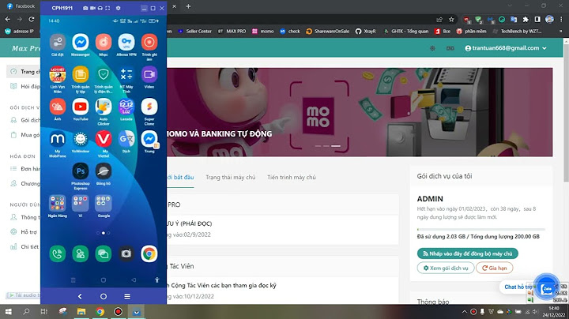Image resolution: width=569 pixels, height=319 pixels.
Task: Open the Trình quản lý tệp file manager
Action: tap(80, 75)
